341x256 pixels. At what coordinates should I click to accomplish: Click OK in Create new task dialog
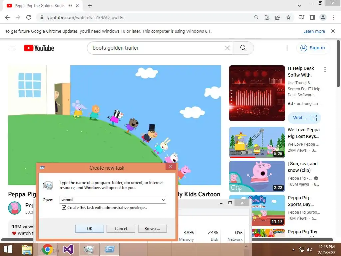(x=90, y=229)
